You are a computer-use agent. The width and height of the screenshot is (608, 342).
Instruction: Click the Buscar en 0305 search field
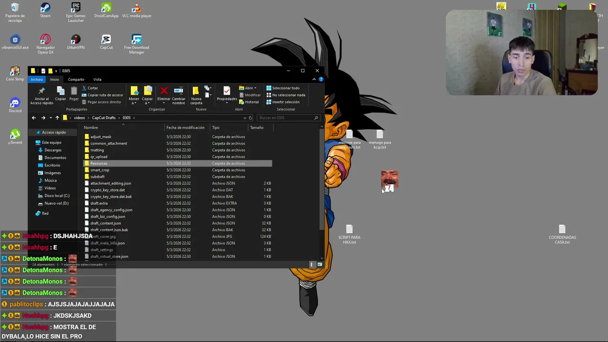[288, 118]
